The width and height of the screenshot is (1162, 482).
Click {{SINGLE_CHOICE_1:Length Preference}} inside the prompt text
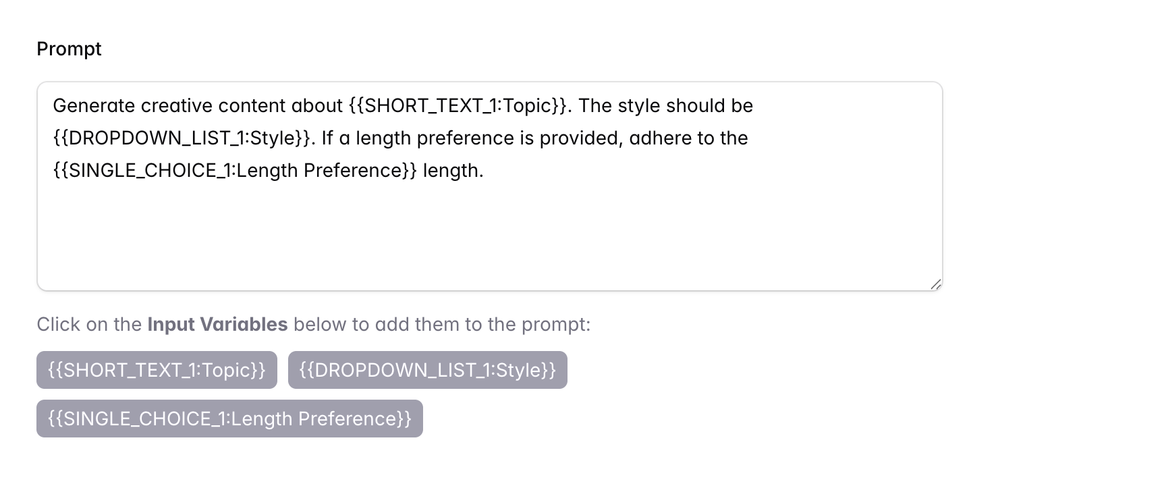235,170
